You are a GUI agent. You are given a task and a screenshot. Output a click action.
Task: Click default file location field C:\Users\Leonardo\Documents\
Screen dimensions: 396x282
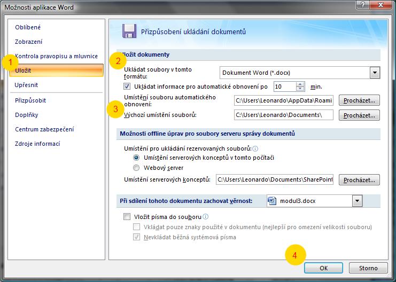tap(284, 115)
